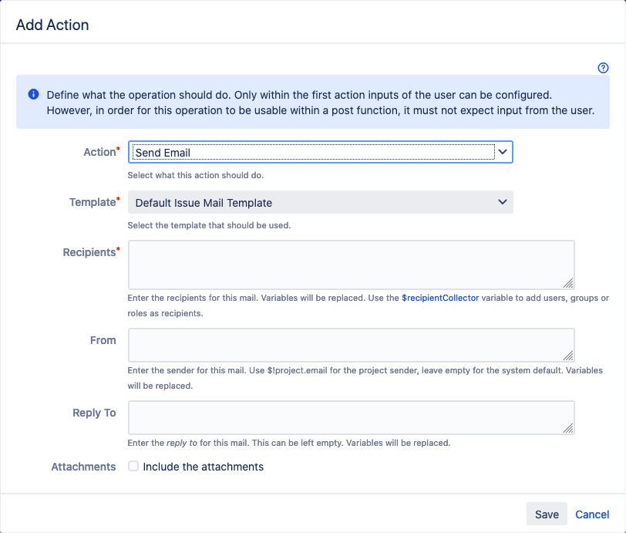The image size is (626, 533).
Task: Open the help question mark icon
Action: [x=604, y=68]
